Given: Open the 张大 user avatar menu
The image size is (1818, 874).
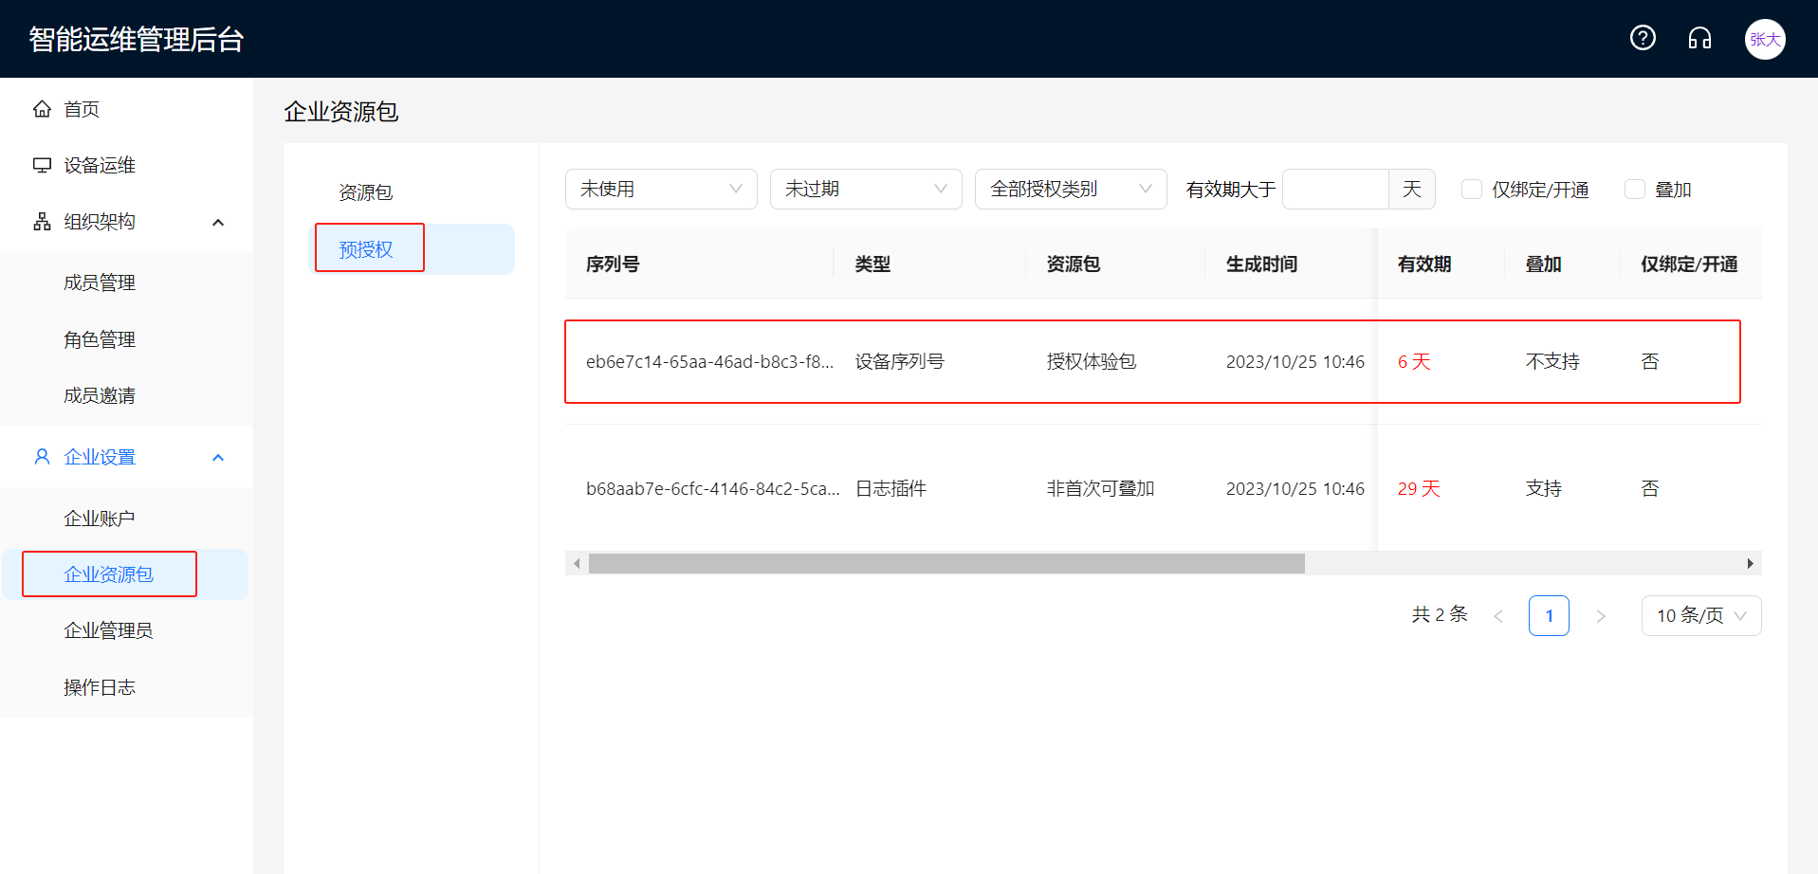Looking at the screenshot, I should (x=1765, y=39).
